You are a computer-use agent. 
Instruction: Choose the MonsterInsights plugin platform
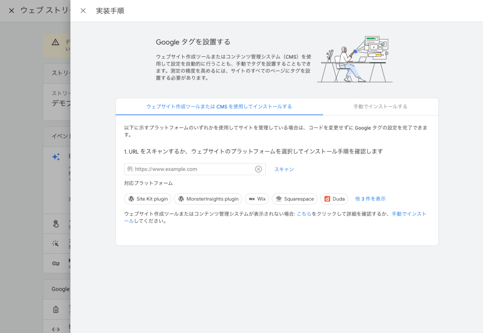tap(208, 199)
